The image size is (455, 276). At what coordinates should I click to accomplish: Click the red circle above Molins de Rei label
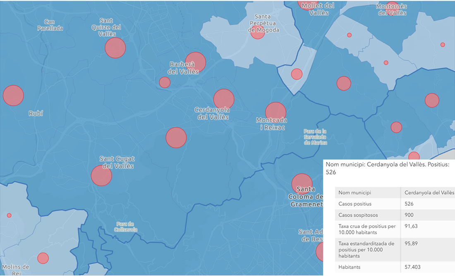(43, 258)
